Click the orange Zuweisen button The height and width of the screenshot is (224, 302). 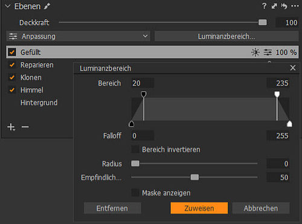pos(199,208)
